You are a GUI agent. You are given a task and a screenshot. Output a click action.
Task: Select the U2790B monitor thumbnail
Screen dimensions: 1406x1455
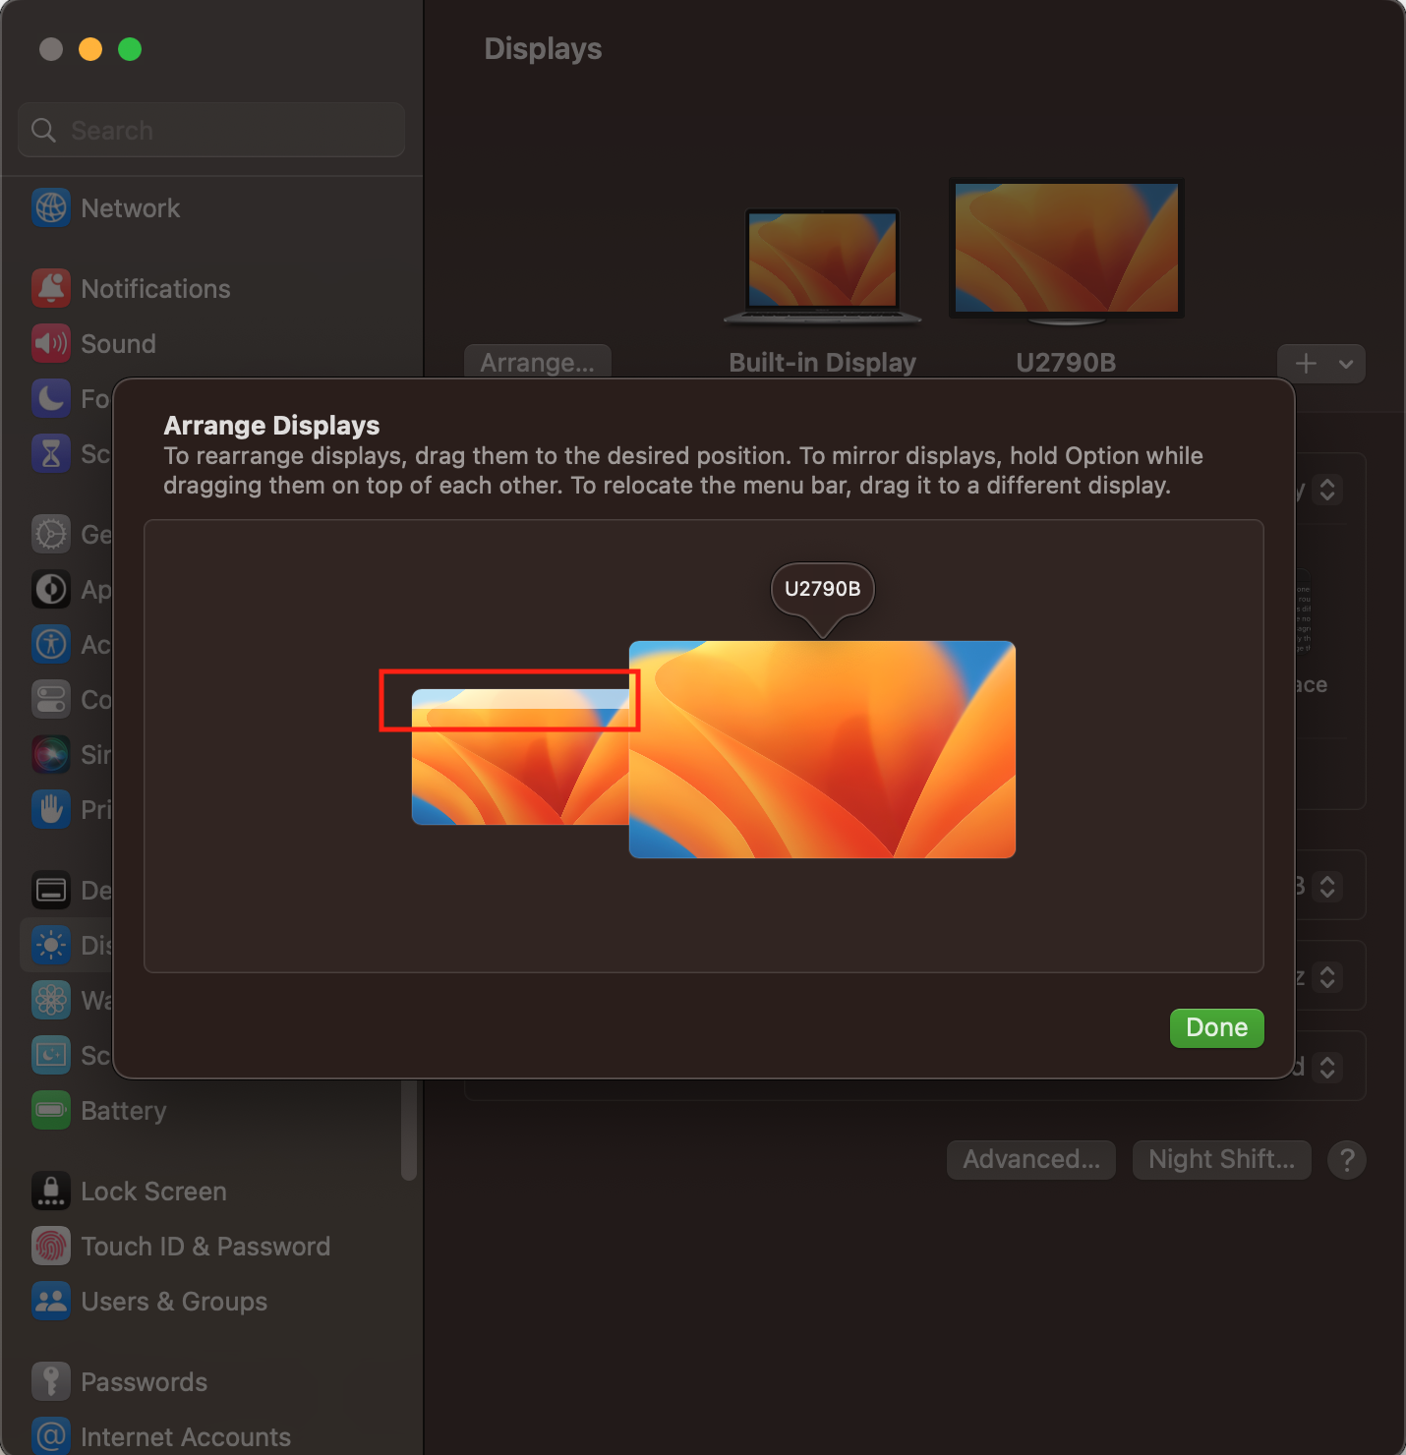click(x=1067, y=252)
